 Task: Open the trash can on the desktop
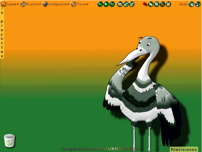(x=9, y=141)
